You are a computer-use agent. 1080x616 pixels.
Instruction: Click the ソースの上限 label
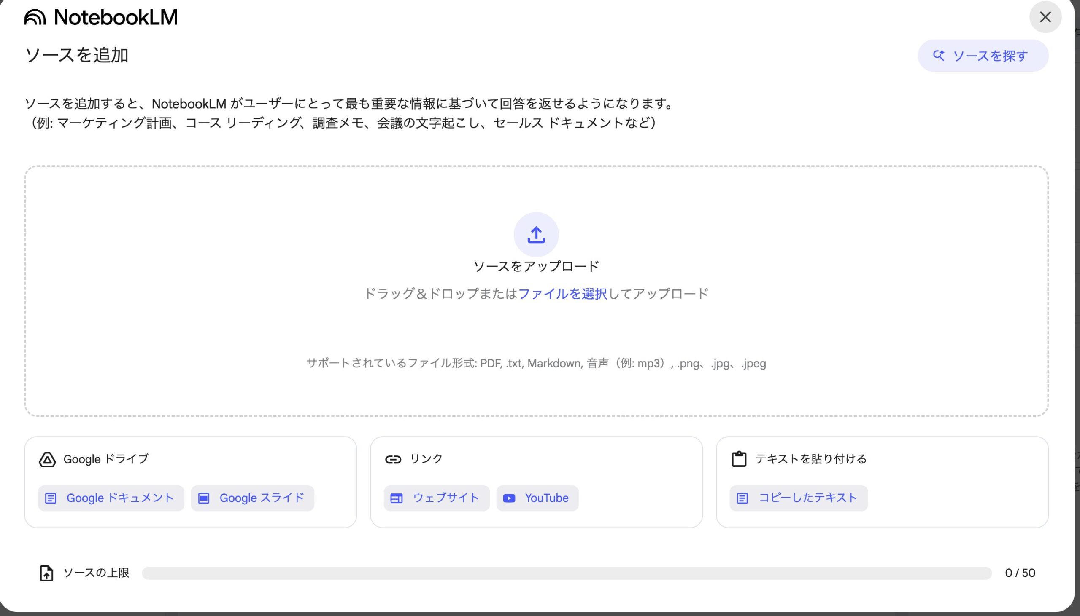point(96,573)
